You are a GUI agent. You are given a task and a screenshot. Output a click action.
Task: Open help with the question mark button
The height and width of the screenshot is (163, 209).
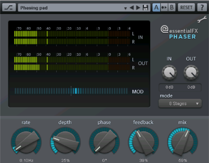tap(202, 7)
